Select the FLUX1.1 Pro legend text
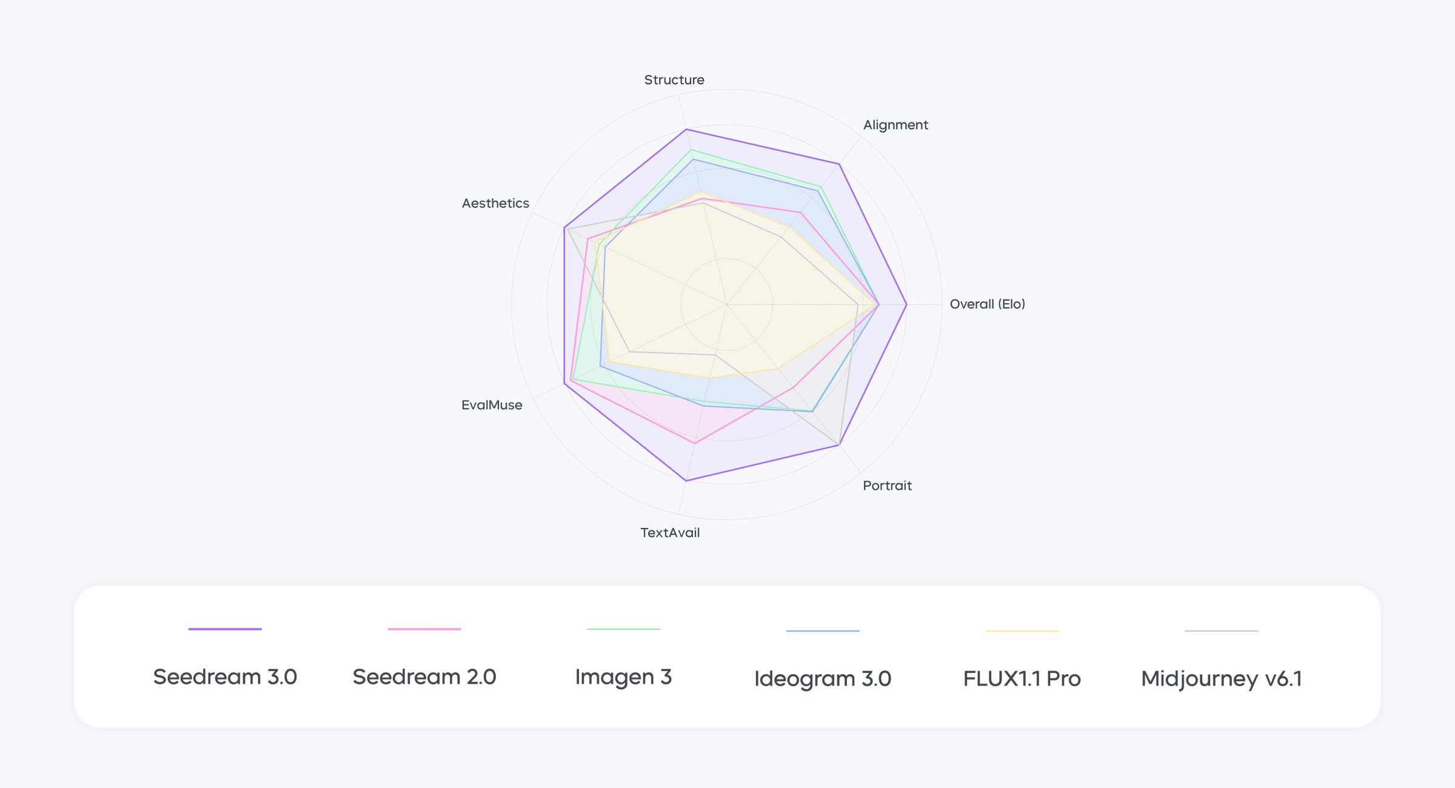 tap(1022, 678)
